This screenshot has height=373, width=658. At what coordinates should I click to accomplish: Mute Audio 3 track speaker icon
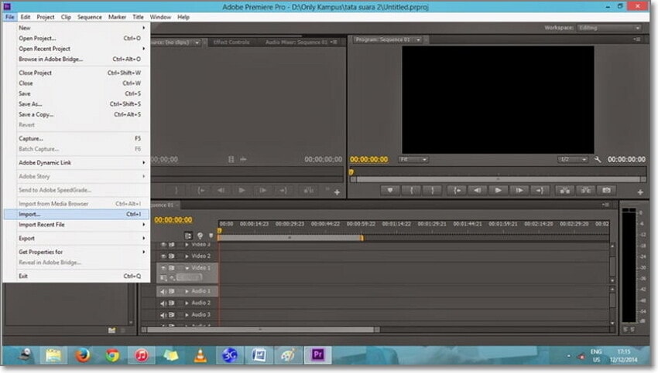click(x=163, y=315)
